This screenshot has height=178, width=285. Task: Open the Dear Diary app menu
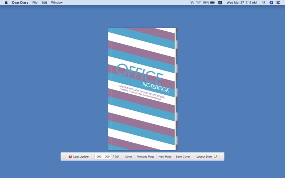(x=20, y=2)
